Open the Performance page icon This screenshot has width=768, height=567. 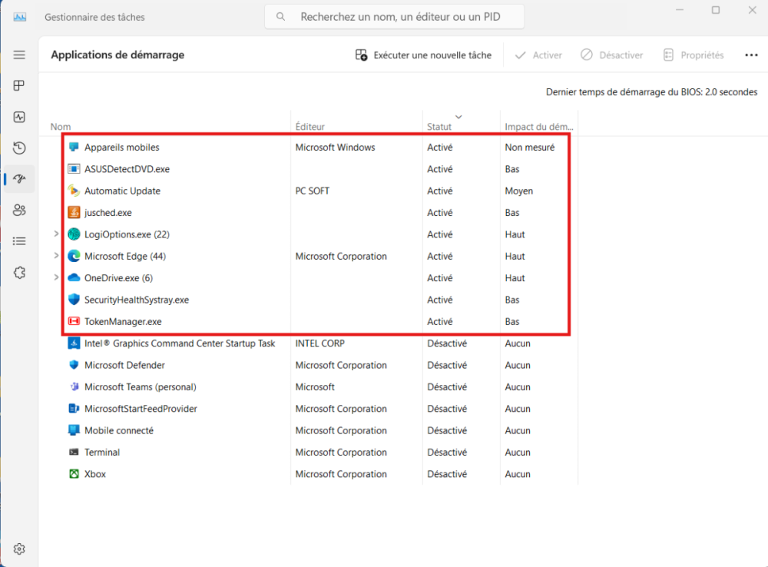point(19,117)
